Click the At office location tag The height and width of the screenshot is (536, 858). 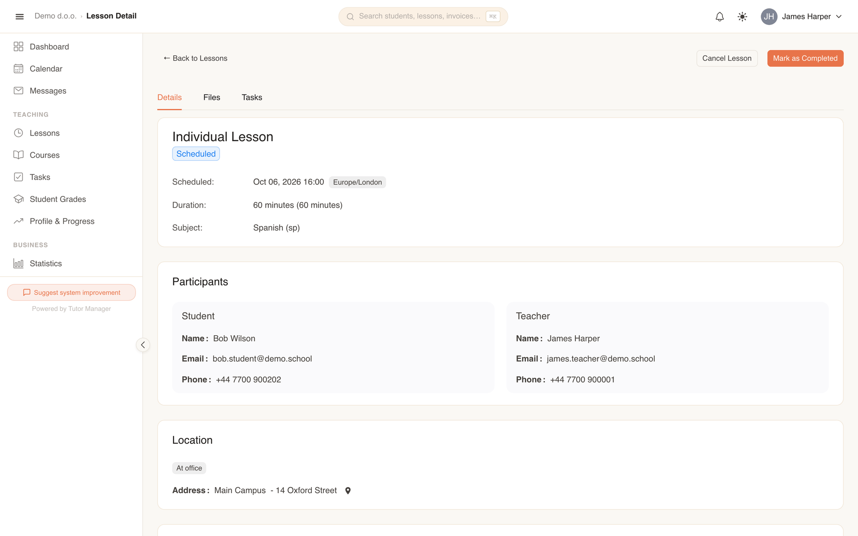click(189, 468)
